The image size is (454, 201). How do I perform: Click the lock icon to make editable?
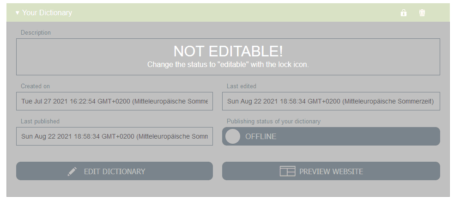coord(404,13)
